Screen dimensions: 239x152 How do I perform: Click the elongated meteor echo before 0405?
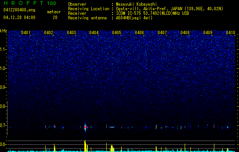coord(112,127)
